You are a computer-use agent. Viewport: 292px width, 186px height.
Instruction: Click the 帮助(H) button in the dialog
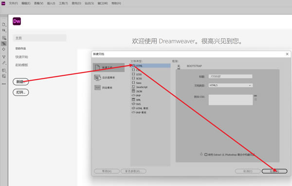107,171
